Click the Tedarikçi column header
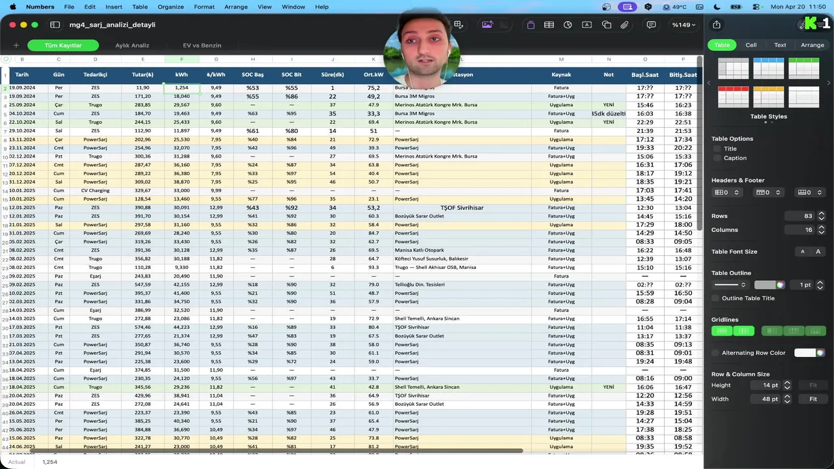This screenshot has height=469, width=834. [95, 75]
